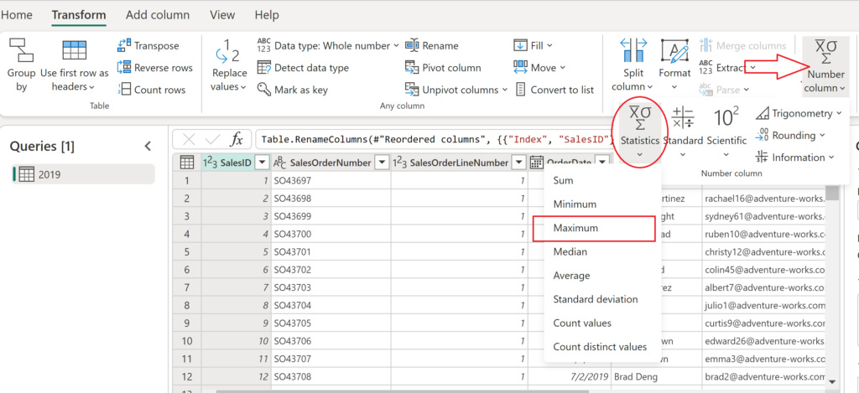Click Mark as key
This screenshot has height=393, width=859.
[293, 90]
